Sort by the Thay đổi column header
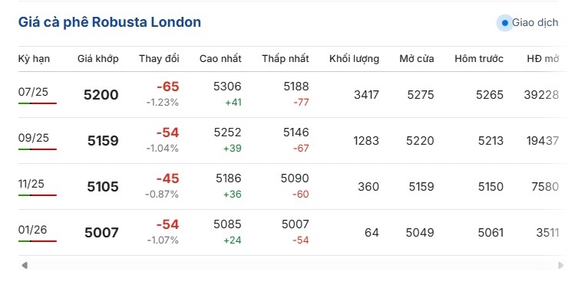The height and width of the screenshot is (291, 578). tap(159, 59)
